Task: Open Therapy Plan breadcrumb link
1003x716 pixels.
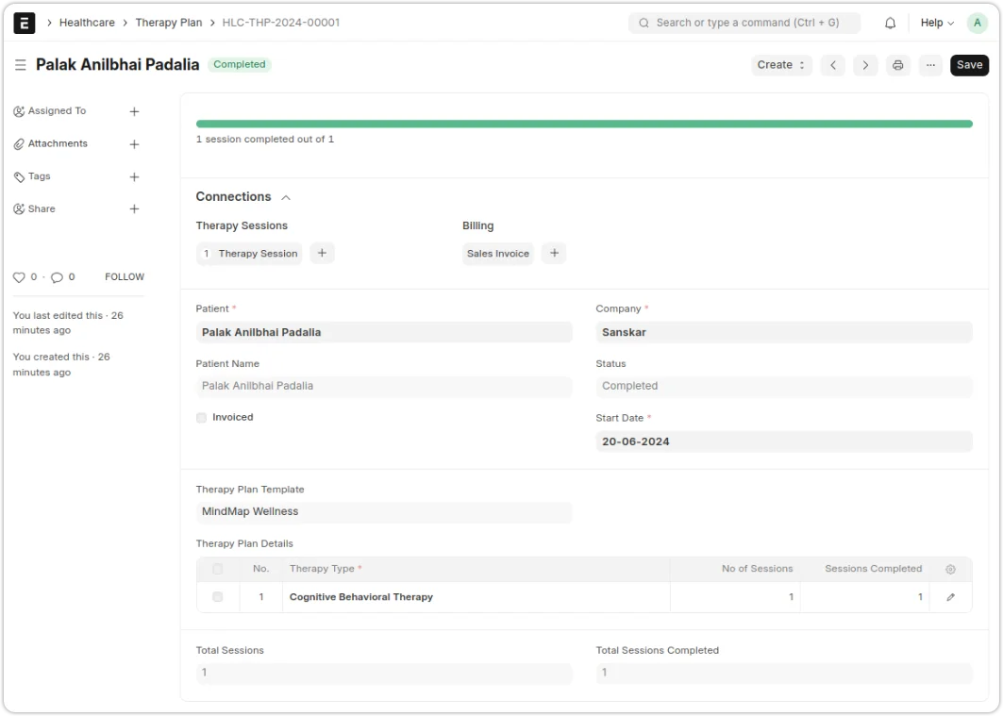Action: tap(169, 23)
